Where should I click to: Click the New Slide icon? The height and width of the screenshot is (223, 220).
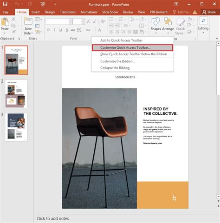tap(28, 21)
